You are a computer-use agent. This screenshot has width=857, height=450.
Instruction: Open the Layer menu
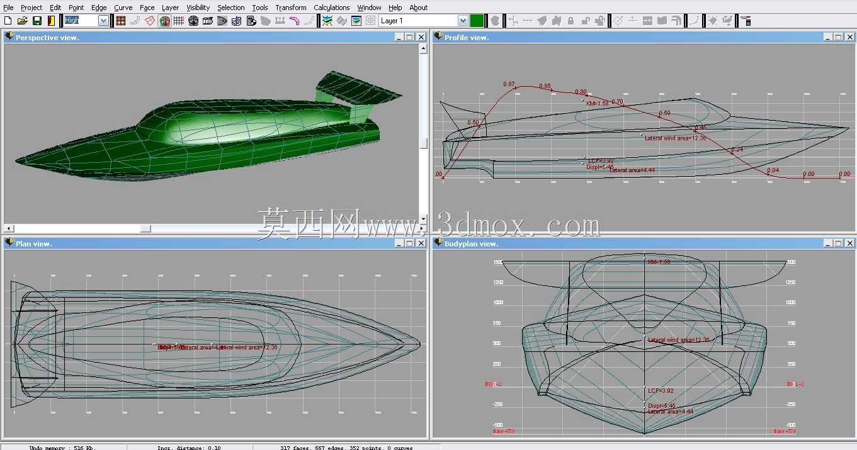(170, 8)
